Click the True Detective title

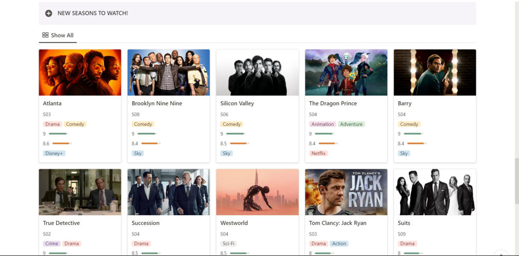pyautogui.click(x=61, y=223)
